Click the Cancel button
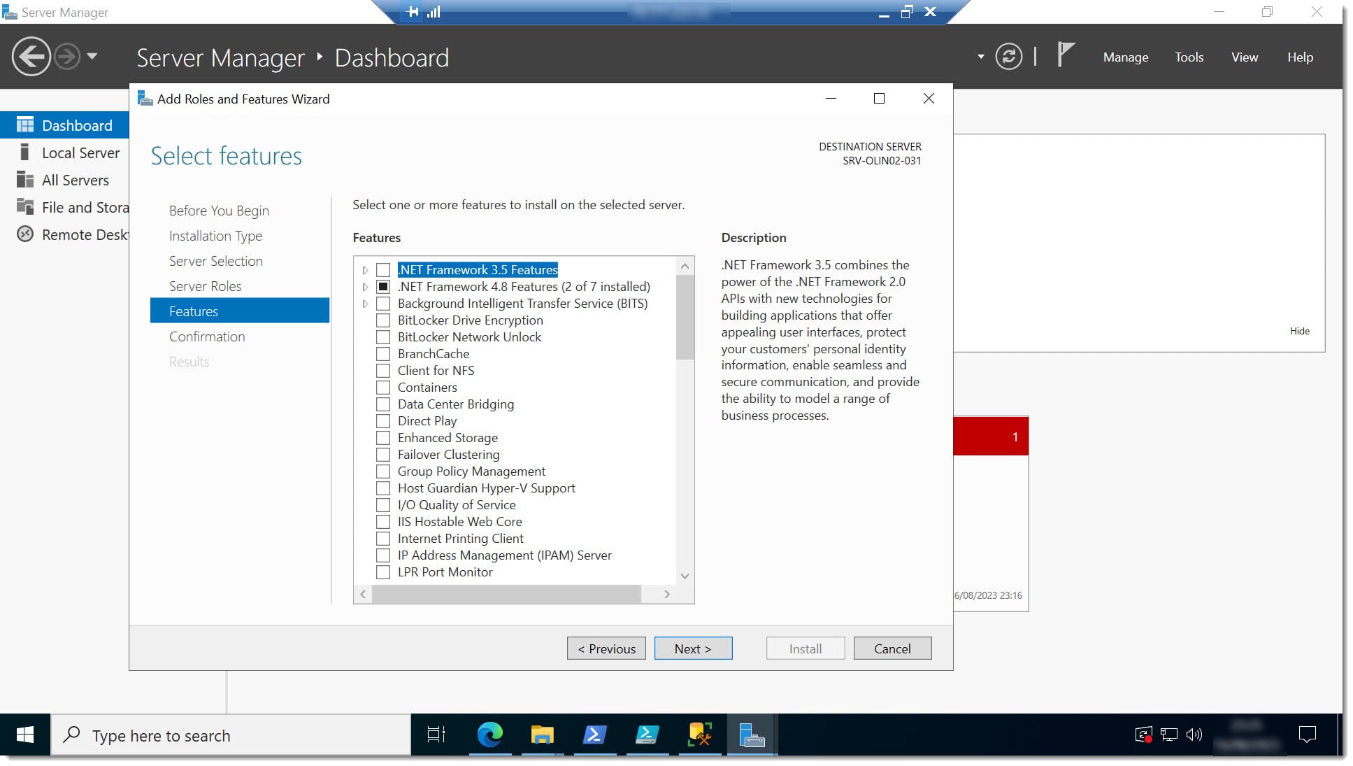The width and height of the screenshot is (1353, 766). (x=892, y=648)
